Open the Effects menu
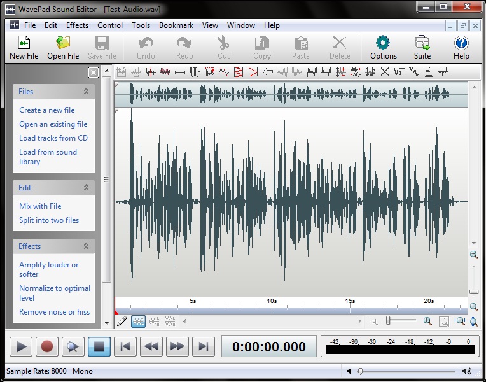The image size is (486, 382). click(77, 25)
